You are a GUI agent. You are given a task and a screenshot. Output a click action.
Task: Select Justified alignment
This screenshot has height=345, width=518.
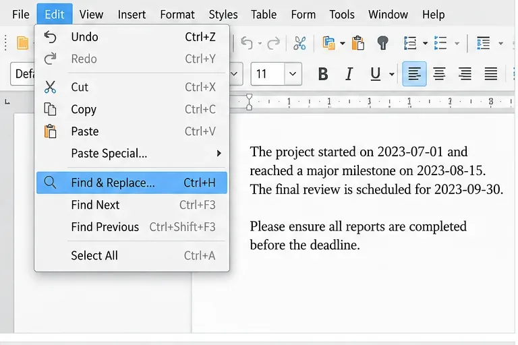[x=491, y=73]
